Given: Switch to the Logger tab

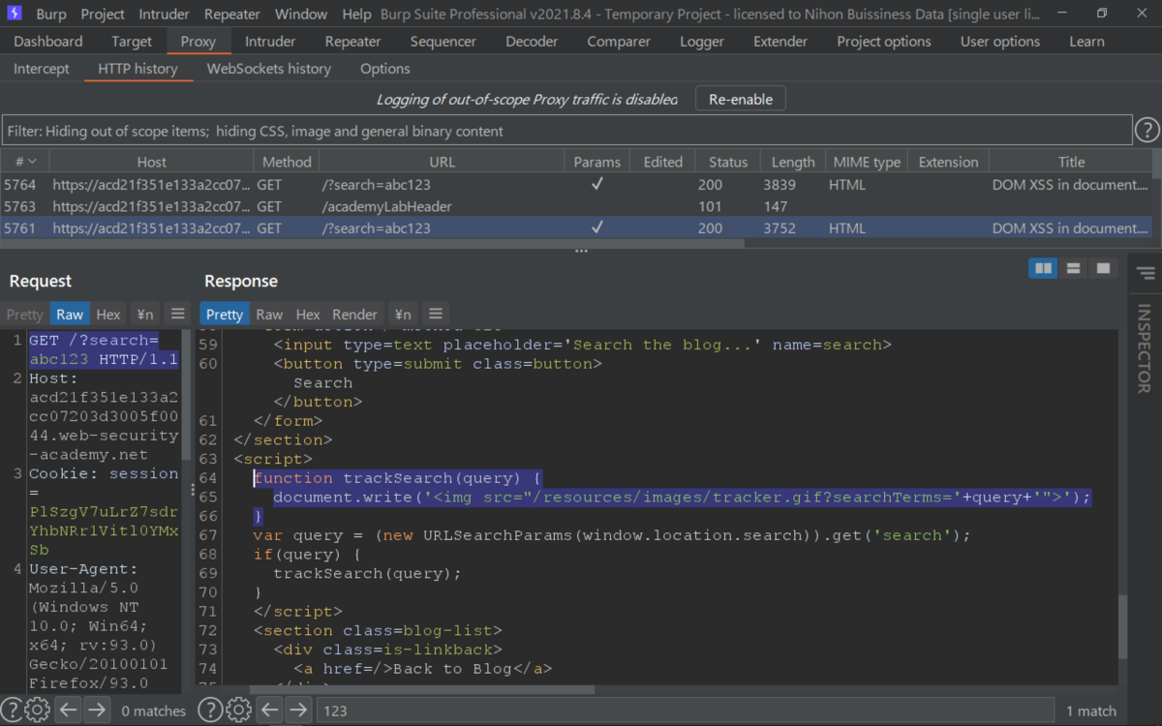Looking at the screenshot, I should [x=702, y=42].
